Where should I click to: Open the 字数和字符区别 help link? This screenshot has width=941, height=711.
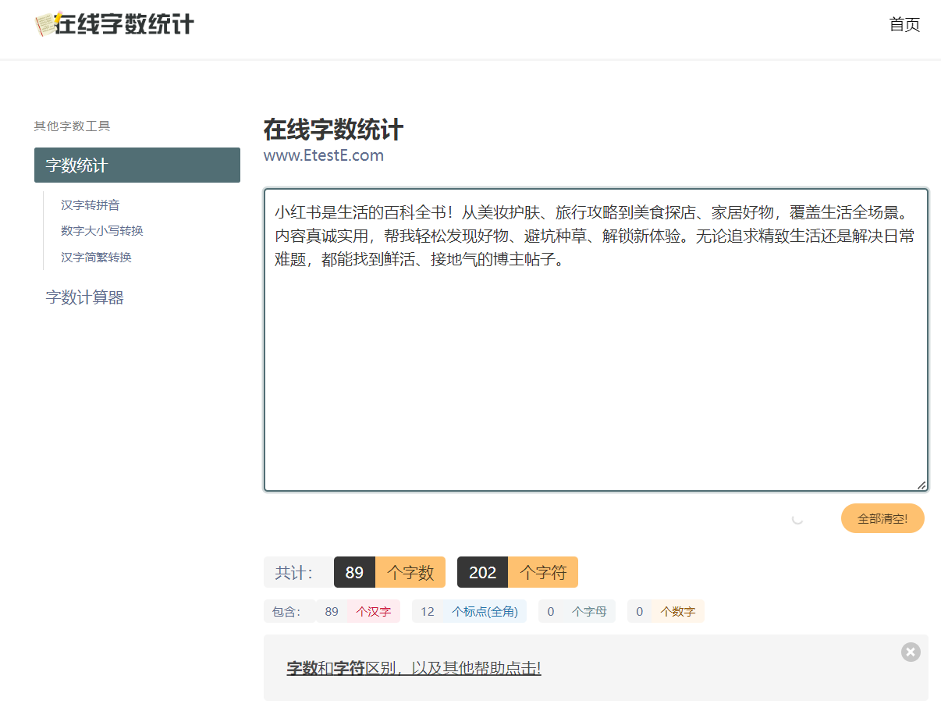point(414,668)
